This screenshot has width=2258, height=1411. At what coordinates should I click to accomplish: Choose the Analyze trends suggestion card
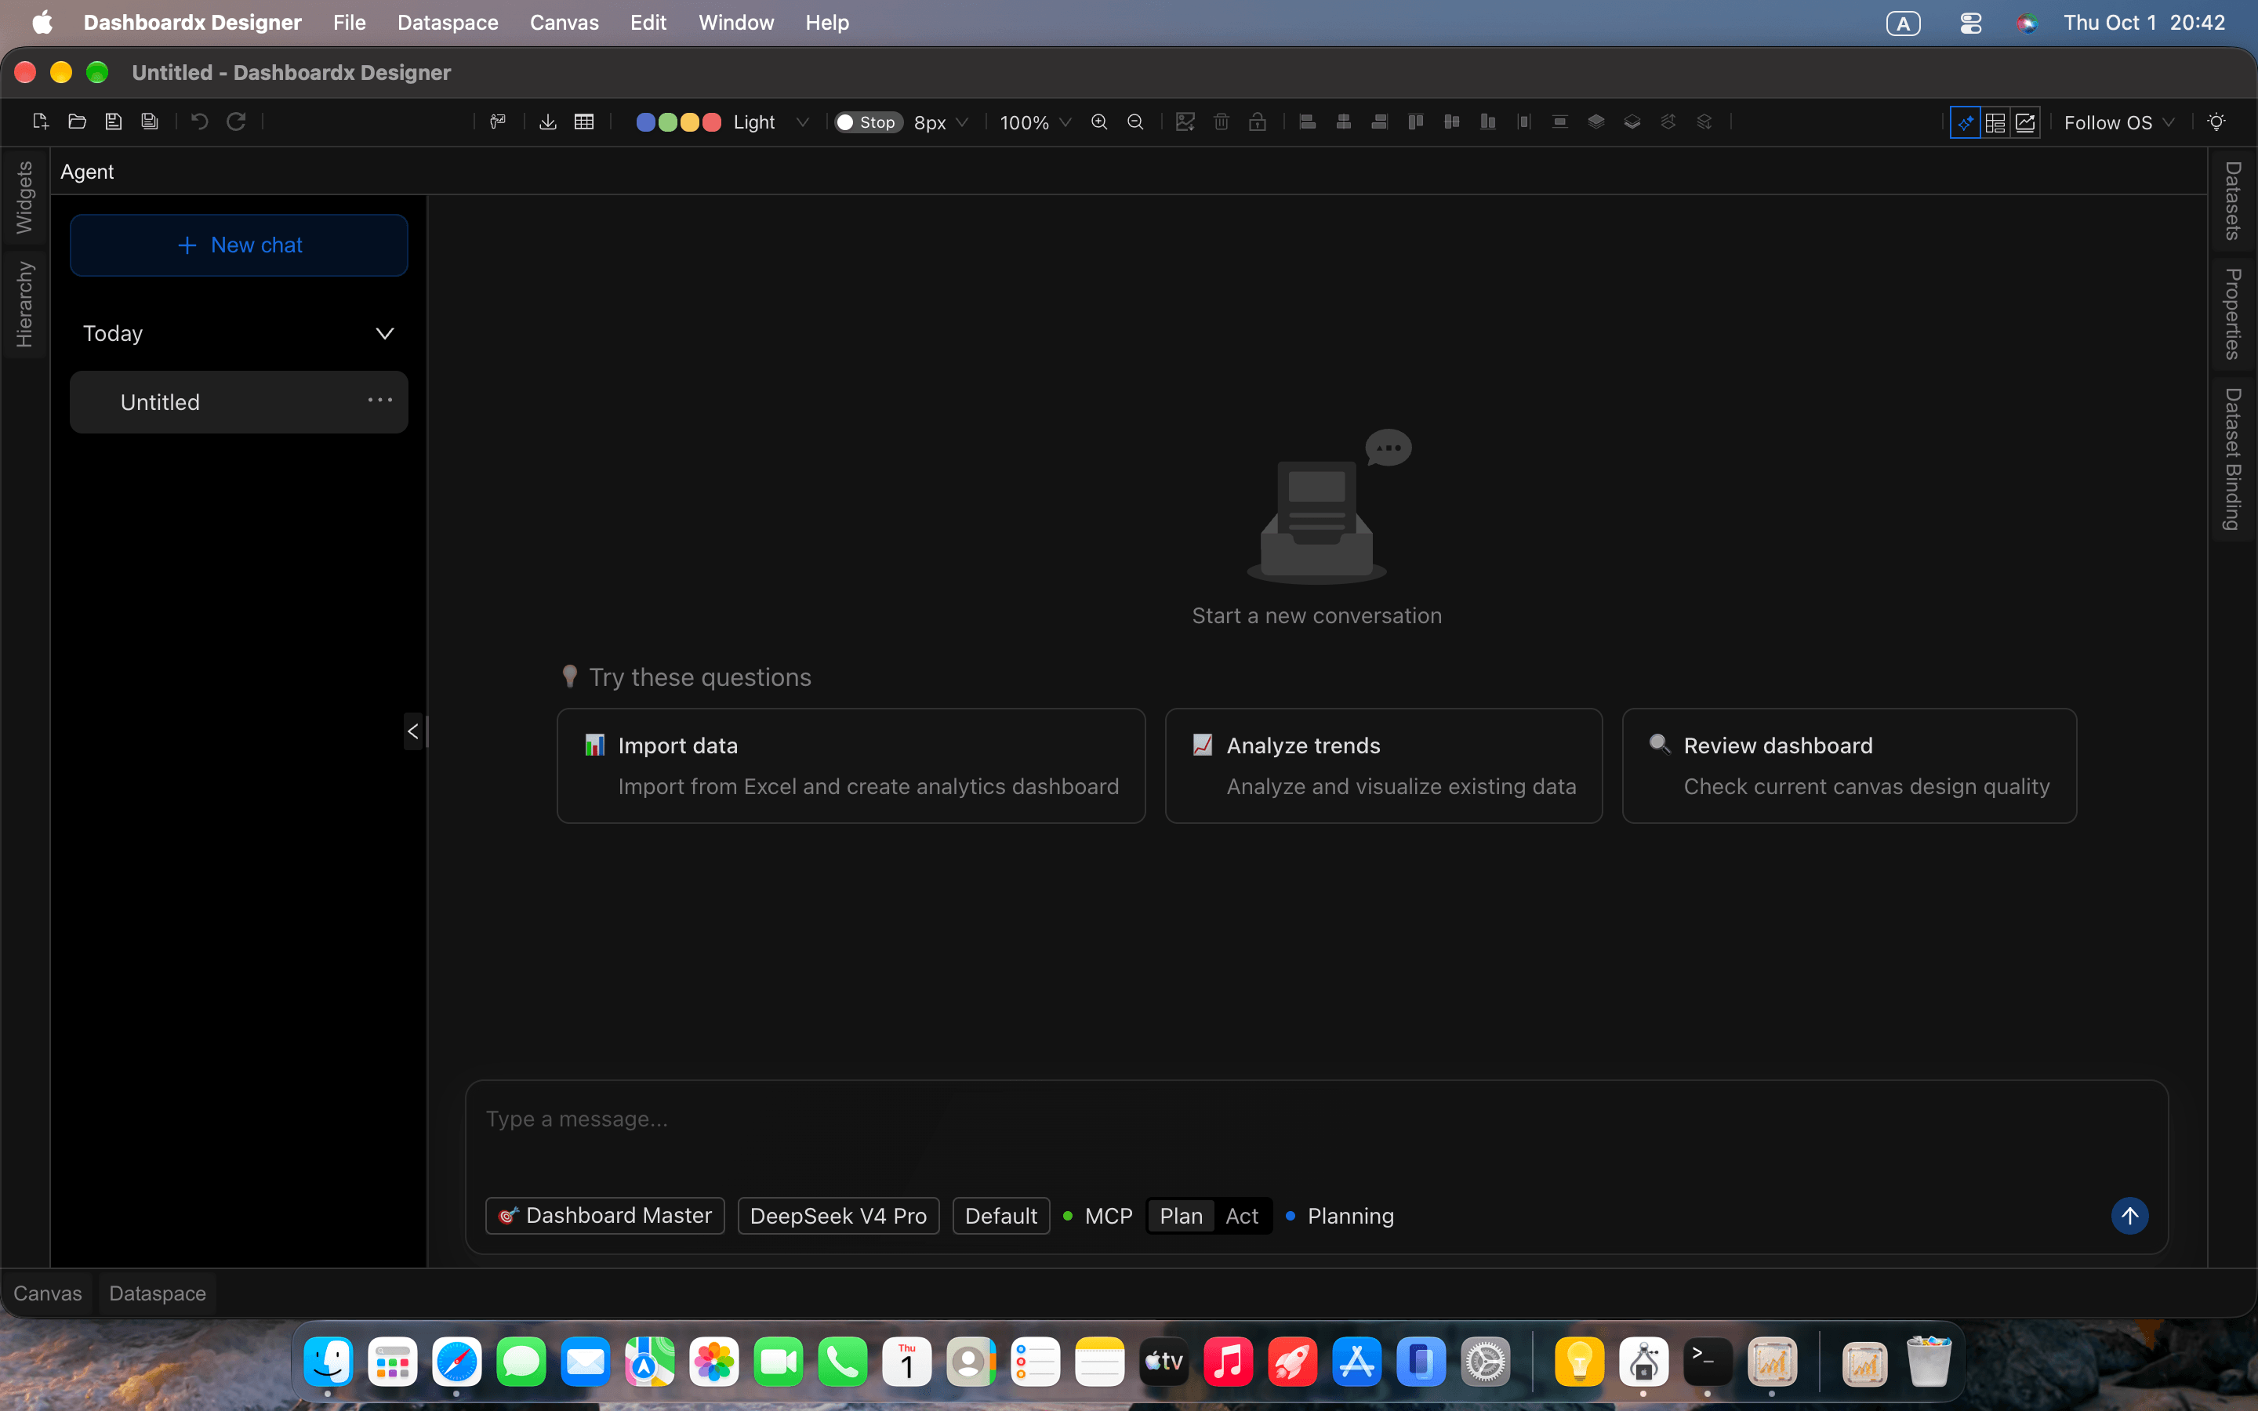[1384, 765]
